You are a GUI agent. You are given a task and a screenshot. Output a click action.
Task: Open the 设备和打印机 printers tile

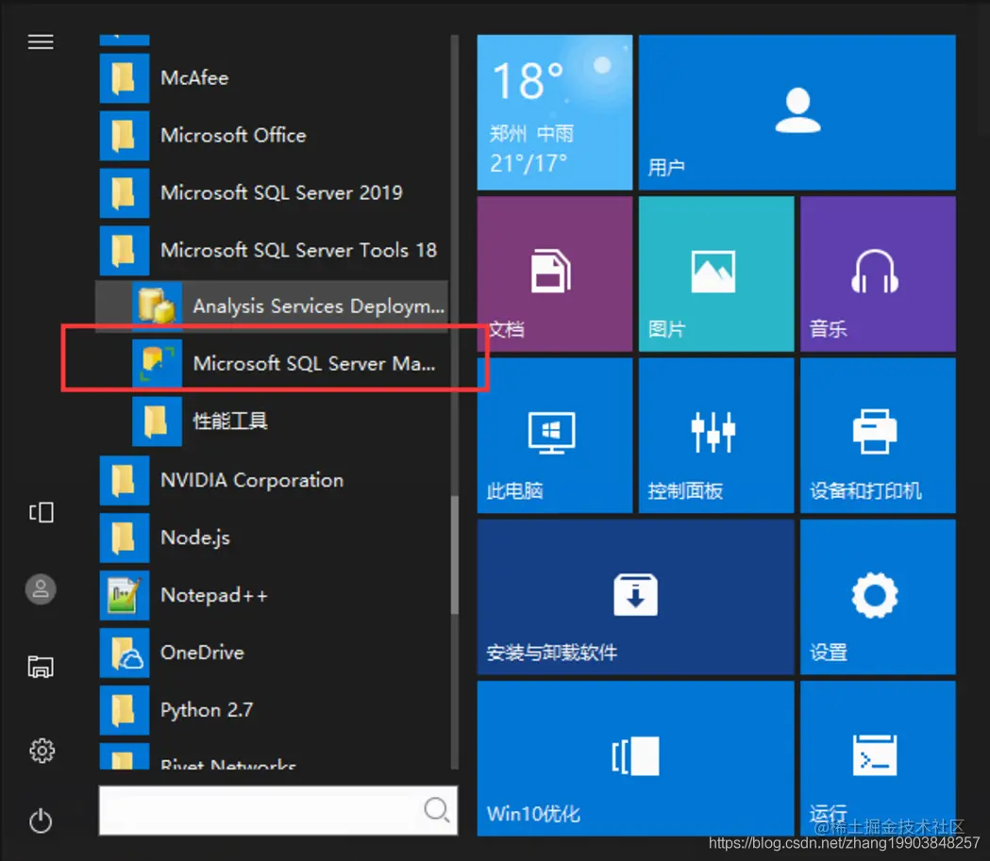click(x=878, y=436)
